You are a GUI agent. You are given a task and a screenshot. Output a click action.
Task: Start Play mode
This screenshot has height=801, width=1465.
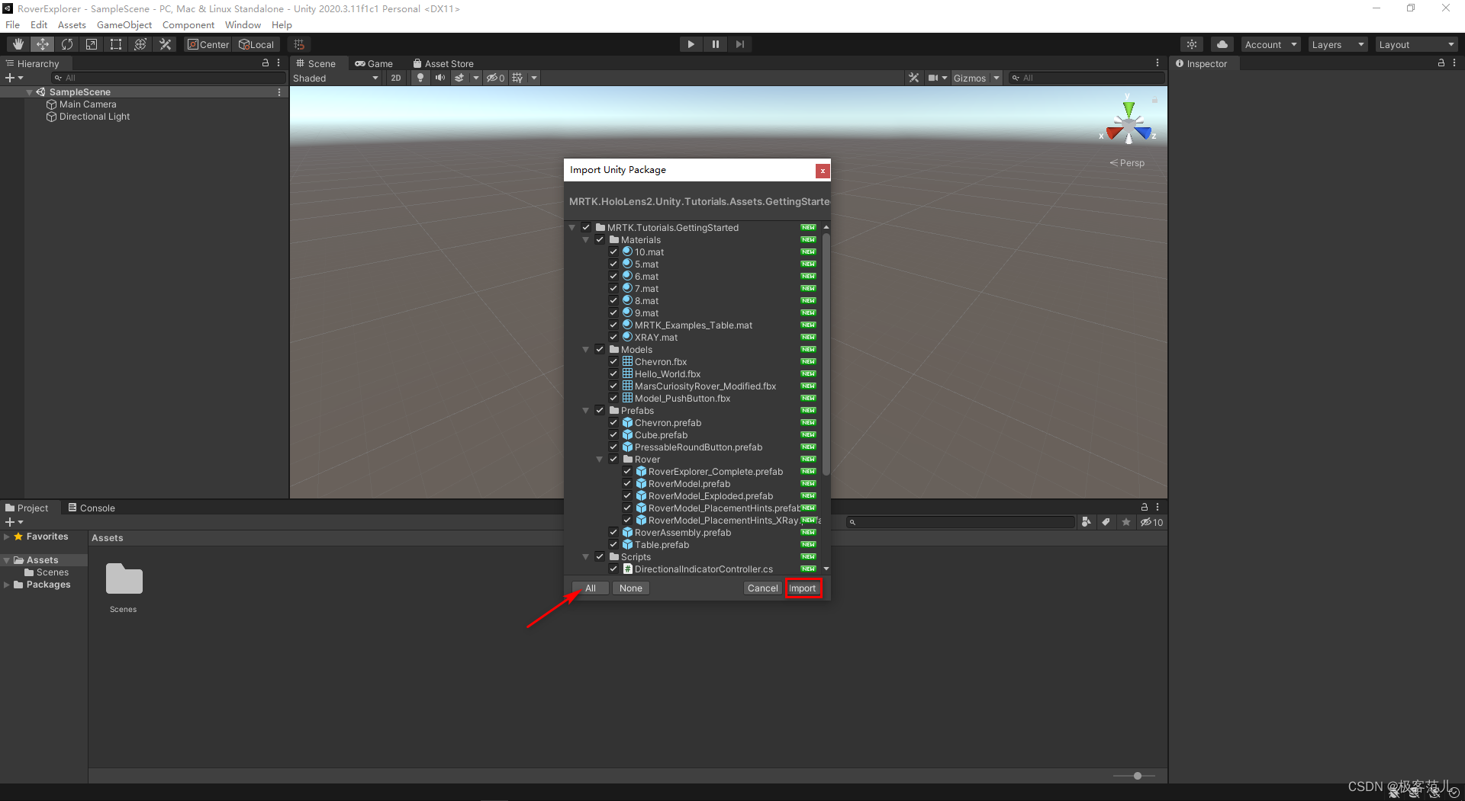click(691, 44)
